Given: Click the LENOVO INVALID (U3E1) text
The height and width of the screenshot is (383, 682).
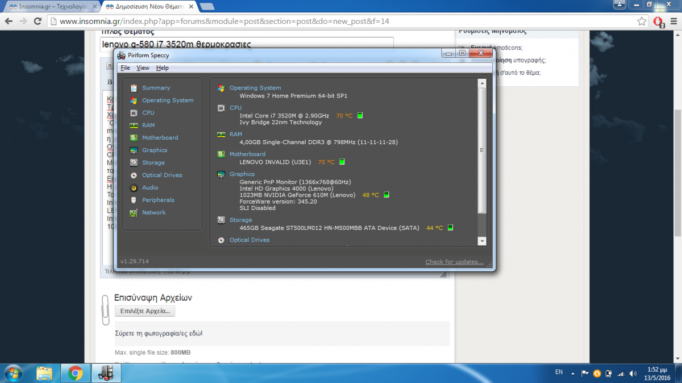Looking at the screenshot, I should pos(276,162).
